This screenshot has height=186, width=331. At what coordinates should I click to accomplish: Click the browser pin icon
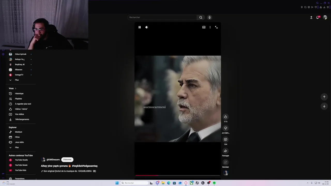point(302,7)
